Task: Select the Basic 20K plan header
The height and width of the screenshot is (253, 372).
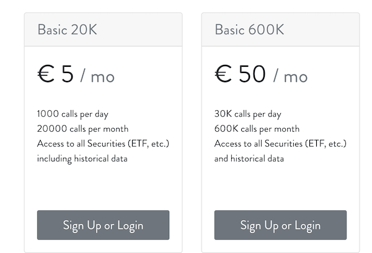Action: [103, 30]
